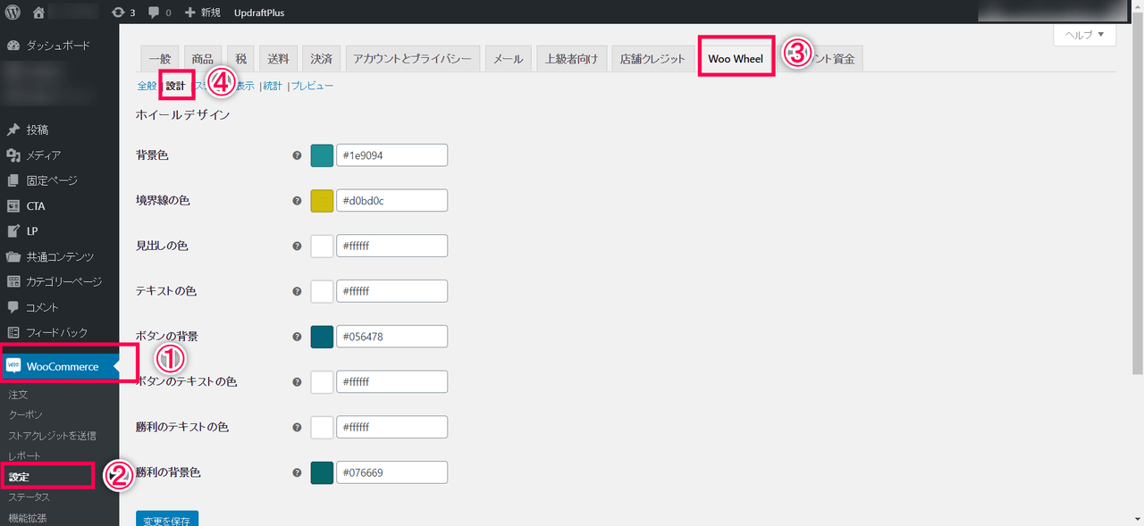Click the 新規 plus icon
1144x526 pixels.
point(190,13)
